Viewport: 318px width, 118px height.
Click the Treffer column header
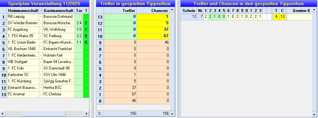pos(120,10)
